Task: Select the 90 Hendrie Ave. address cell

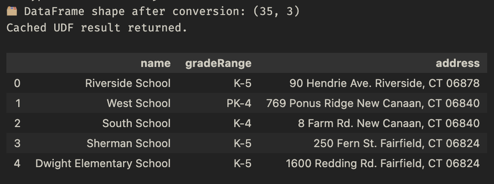Action: [x=384, y=83]
